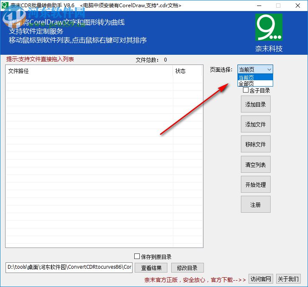Click the 查看结果 button

(151, 268)
